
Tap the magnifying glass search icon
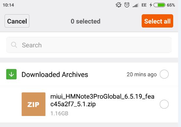(14, 45)
